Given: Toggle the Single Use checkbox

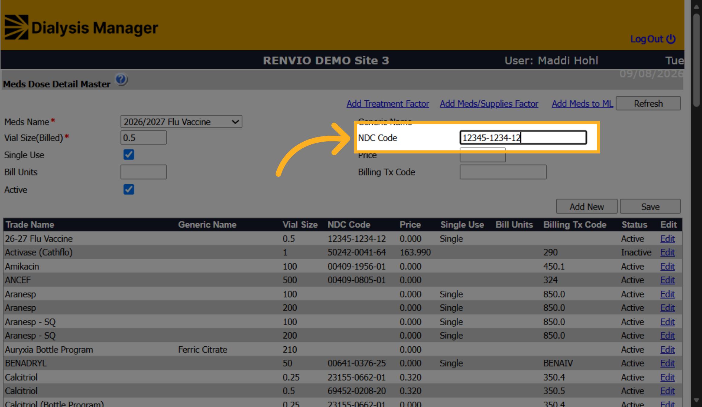Looking at the screenshot, I should pos(129,155).
